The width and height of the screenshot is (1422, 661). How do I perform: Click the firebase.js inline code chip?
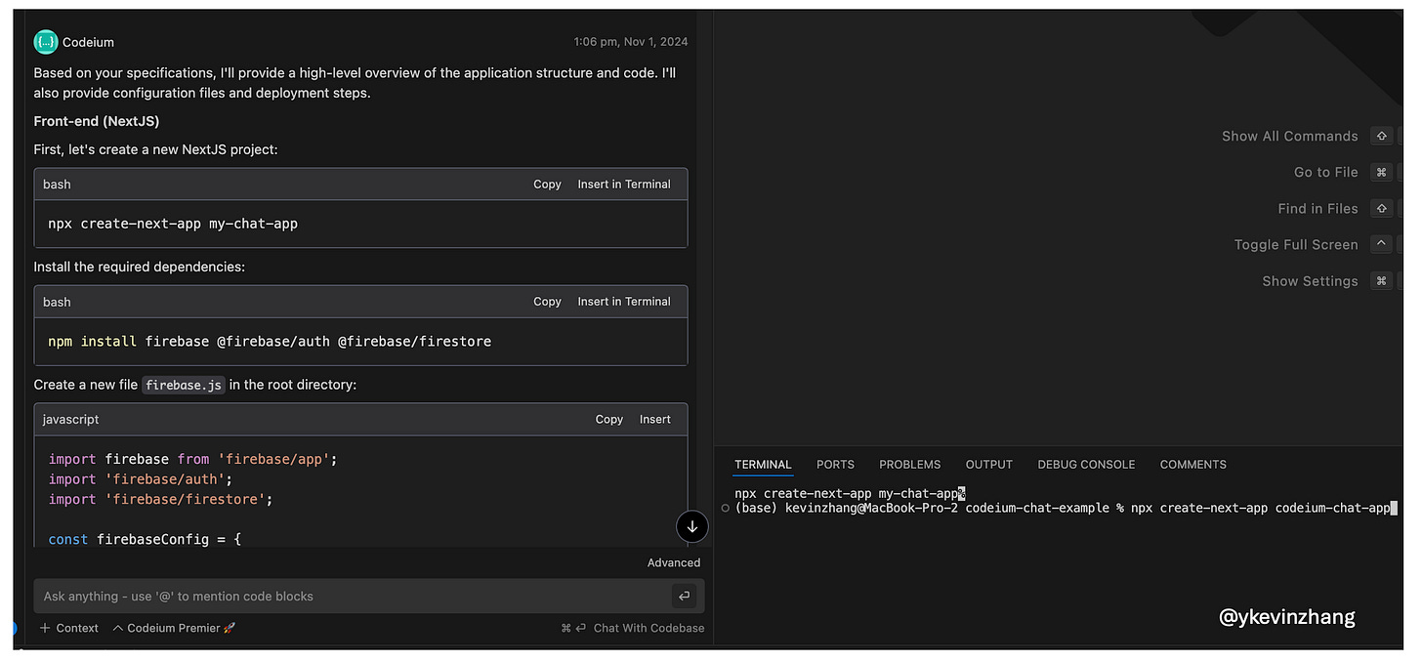184,385
